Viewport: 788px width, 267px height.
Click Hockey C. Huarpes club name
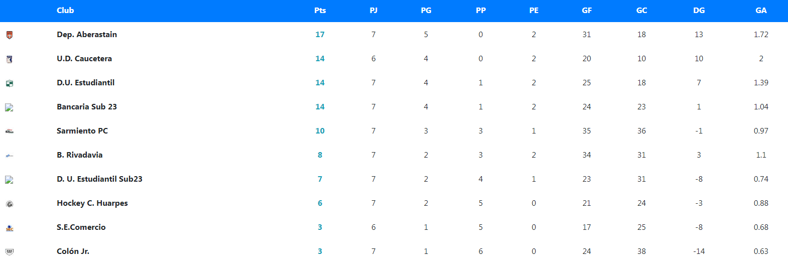(x=92, y=203)
